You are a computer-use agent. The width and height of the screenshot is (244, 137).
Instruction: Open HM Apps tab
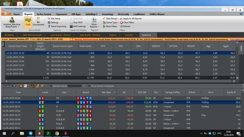pyautogui.click(x=76, y=14)
